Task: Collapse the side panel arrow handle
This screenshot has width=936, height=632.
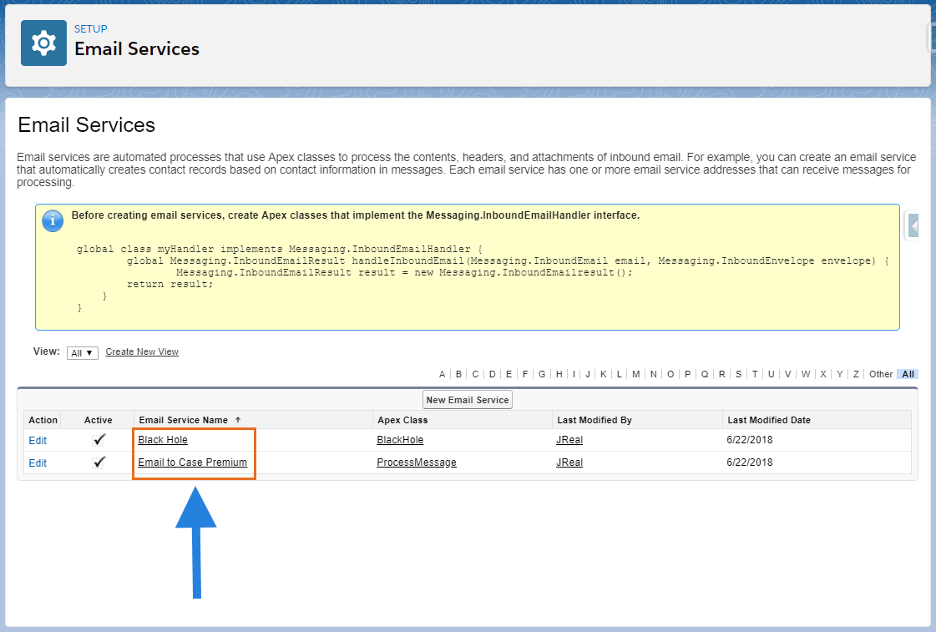Action: (x=913, y=225)
